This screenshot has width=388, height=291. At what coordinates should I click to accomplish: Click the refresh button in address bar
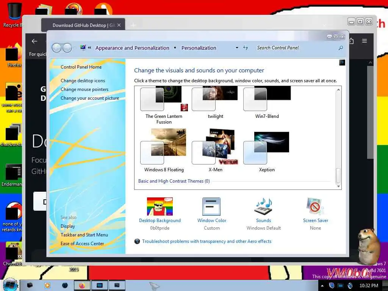tap(246, 47)
